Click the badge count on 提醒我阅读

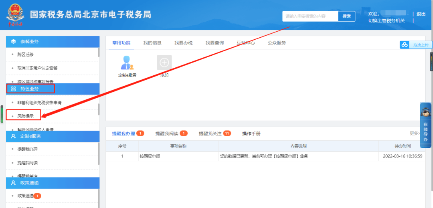pyautogui.click(x=184, y=133)
